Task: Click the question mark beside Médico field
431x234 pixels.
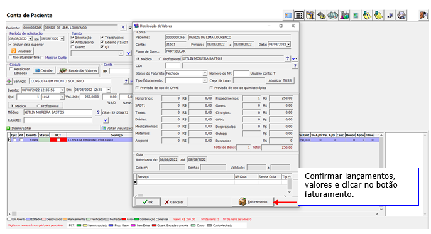Action: click(98, 112)
